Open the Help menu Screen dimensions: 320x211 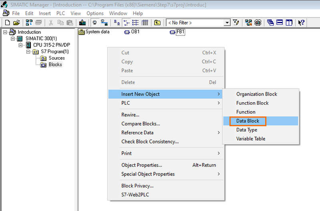click(x=138, y=14)
